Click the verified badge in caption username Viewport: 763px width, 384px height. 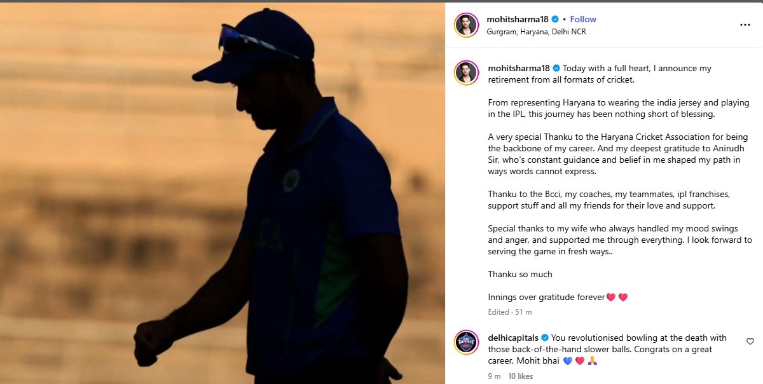pos(556,68)
